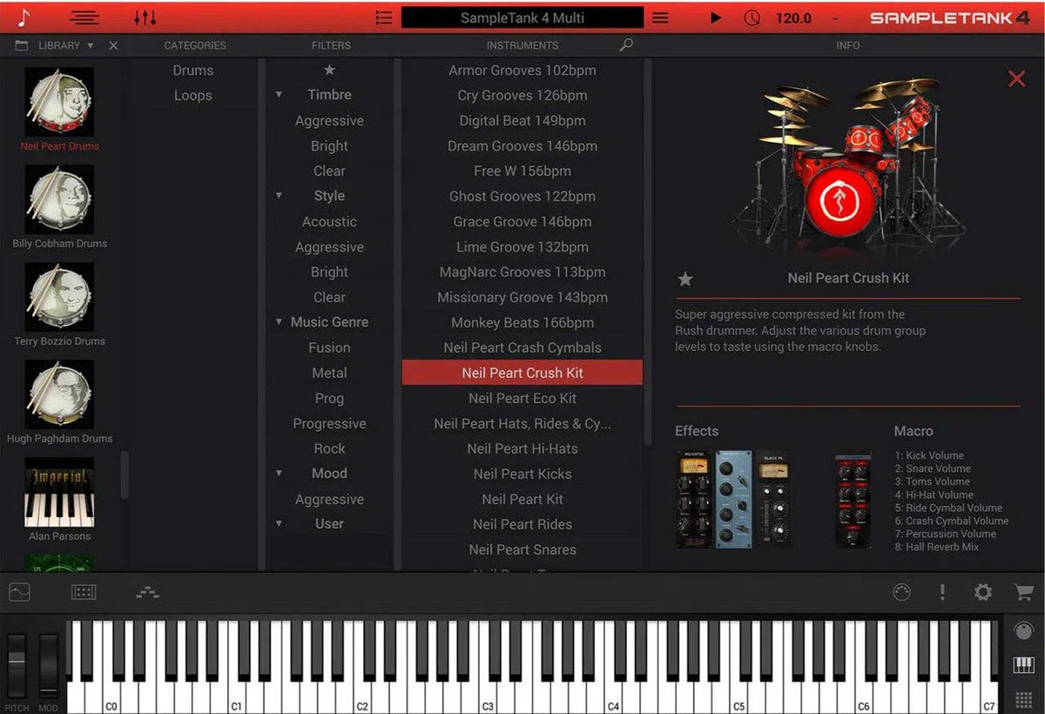Open the MIDI control settings icon

click(x=900, y=592)
